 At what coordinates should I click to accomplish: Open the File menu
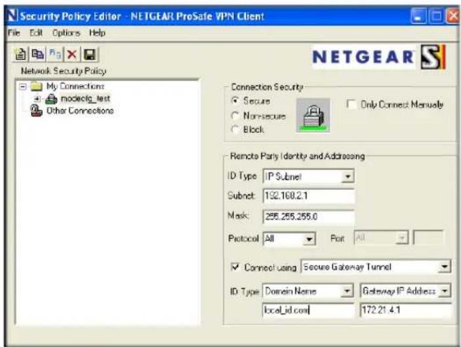14,33
